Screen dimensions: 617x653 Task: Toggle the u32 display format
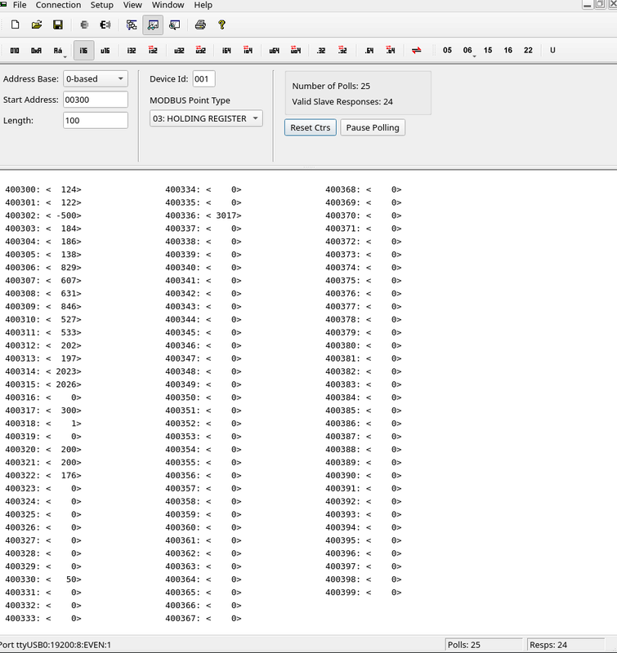click(x=179, y=51)
